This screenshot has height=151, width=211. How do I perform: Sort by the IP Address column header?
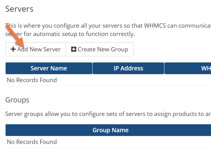pyautogui.click(x=128, y=68)
